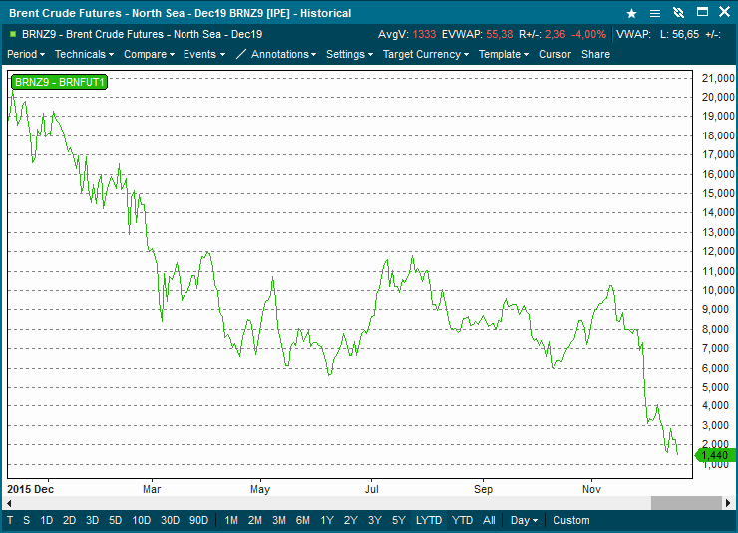This screenshot has height=533, width=738.
Task: Click the Jul axis label
Action: (371, 489)
